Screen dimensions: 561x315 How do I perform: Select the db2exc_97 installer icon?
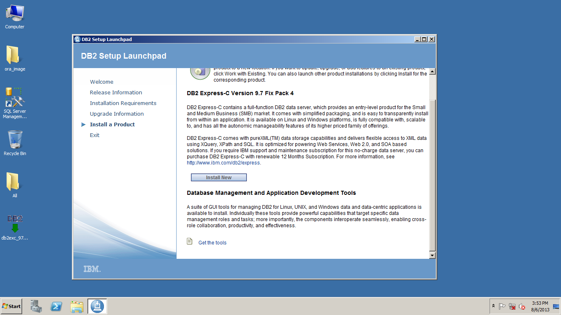point(15,227)
